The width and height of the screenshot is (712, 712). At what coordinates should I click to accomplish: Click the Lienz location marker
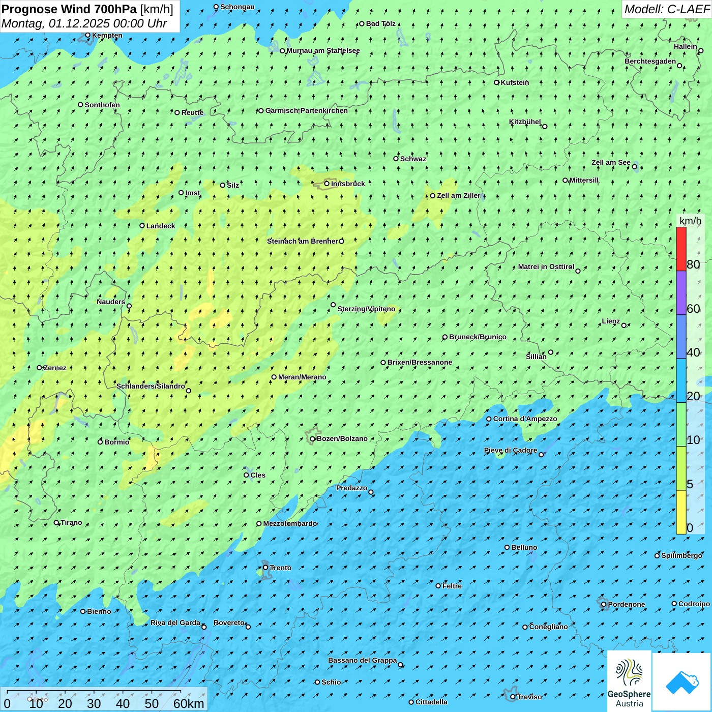point(624,325)
